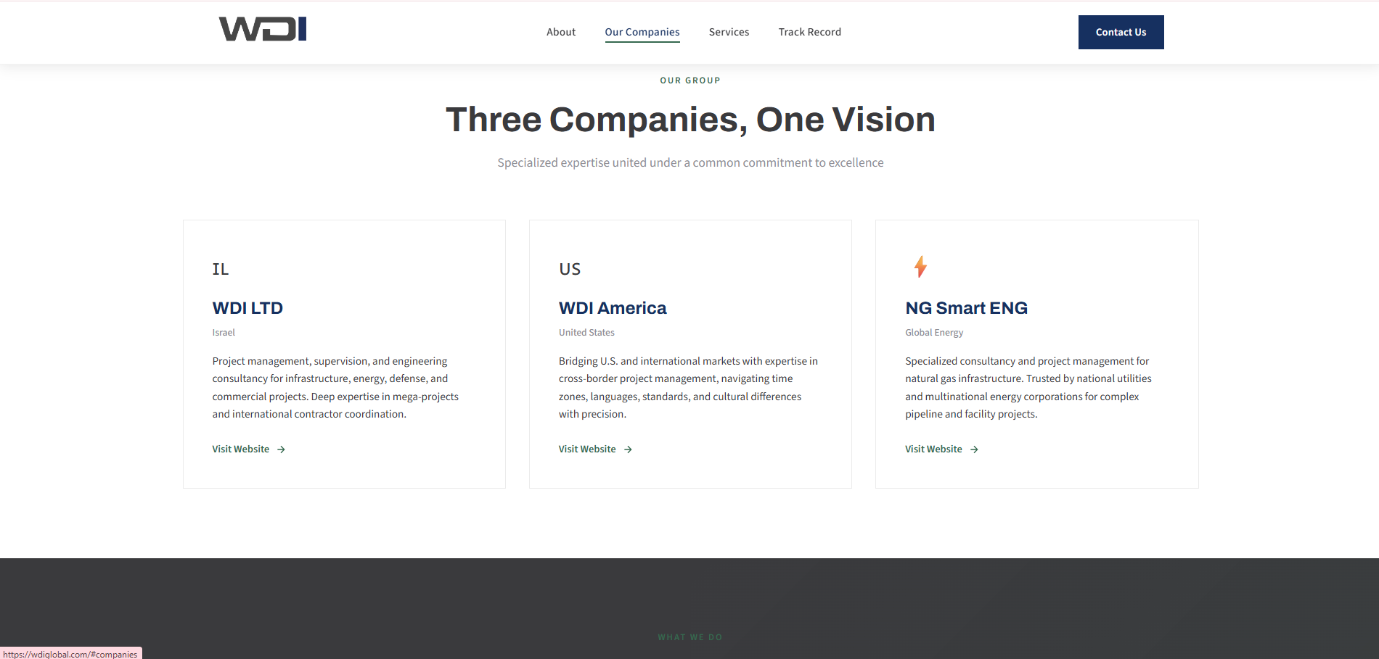Viewport: 1379px width, 659px height.
Task: Click the arrow icon next to WDI America's Visit Website
Action: 627,449
